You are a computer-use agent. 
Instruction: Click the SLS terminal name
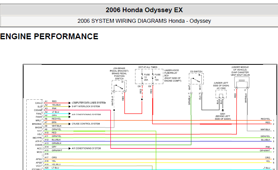point(40,106)
